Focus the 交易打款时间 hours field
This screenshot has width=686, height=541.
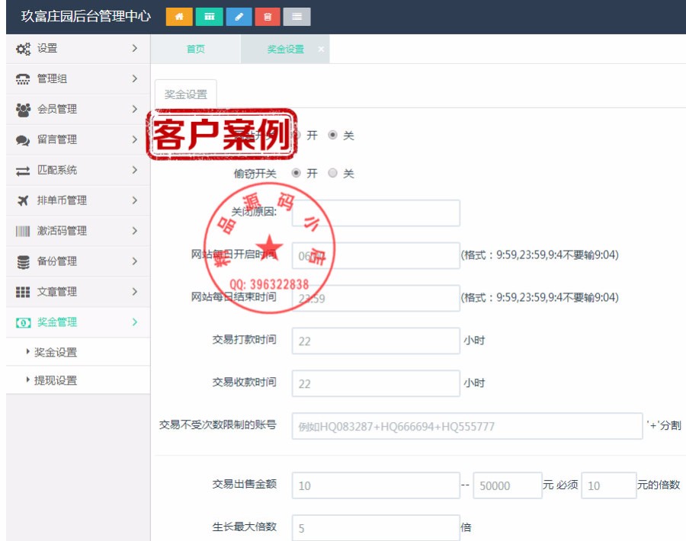tap(376, 341)
